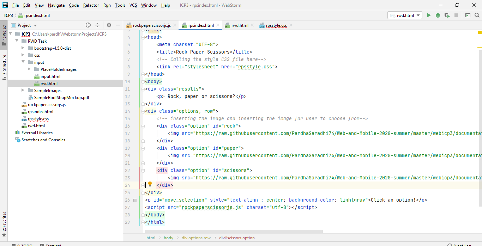Toggle the 1: Project side tool window
Viewport: 482px width, 246px height.
click(x=4, y=35)
